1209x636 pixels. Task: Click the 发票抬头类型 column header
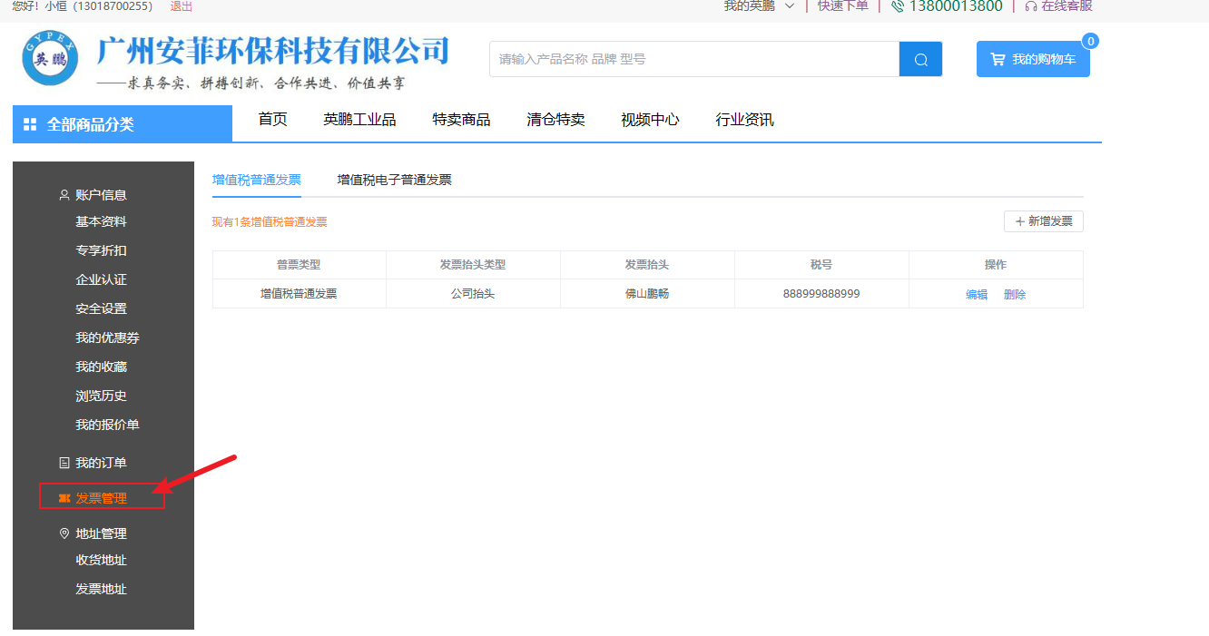[x=473, y=265]
